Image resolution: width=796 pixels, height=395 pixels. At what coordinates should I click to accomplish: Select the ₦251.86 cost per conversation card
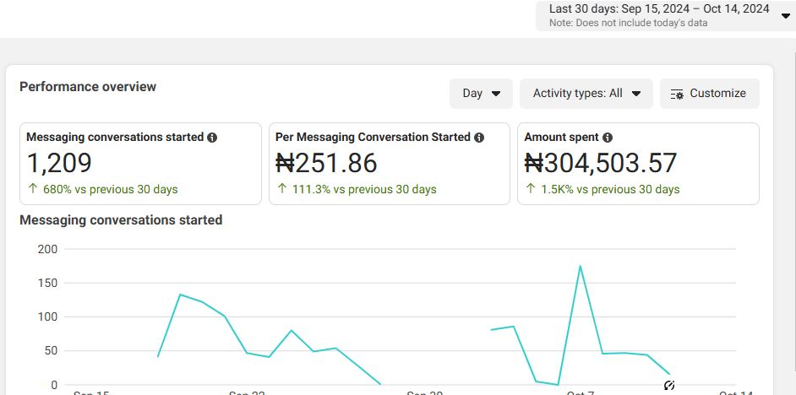(x=389, y=164)
